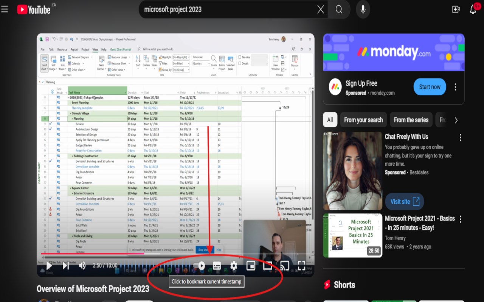Open more options for the monday.com ad

pyautogui.click(x=455, y=87)
